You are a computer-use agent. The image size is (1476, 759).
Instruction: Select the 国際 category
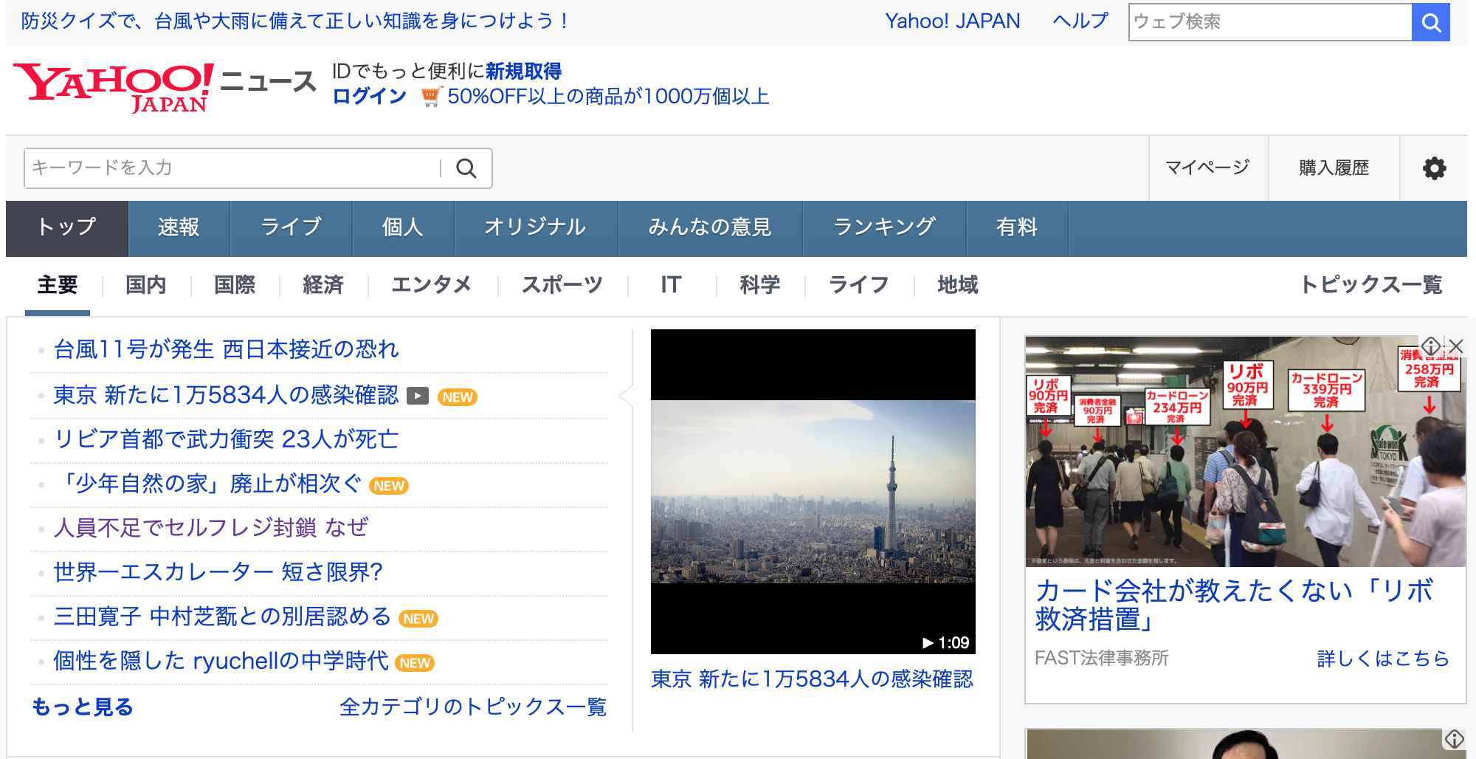point(235,285)
